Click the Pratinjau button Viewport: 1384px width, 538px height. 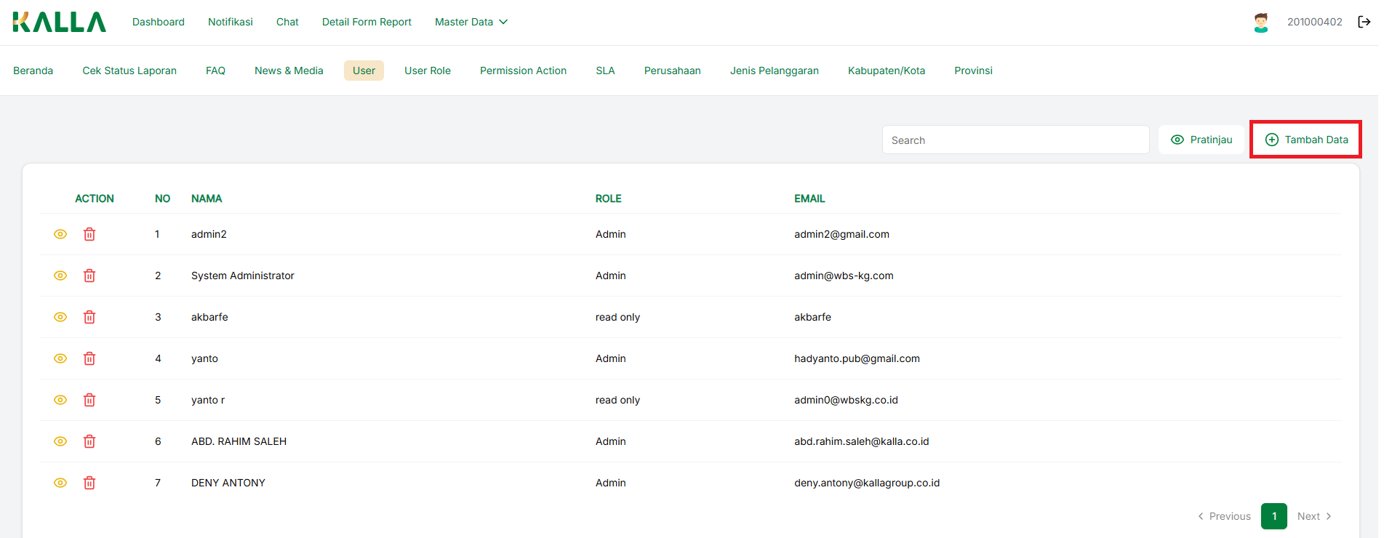(x=1201, y=140)
